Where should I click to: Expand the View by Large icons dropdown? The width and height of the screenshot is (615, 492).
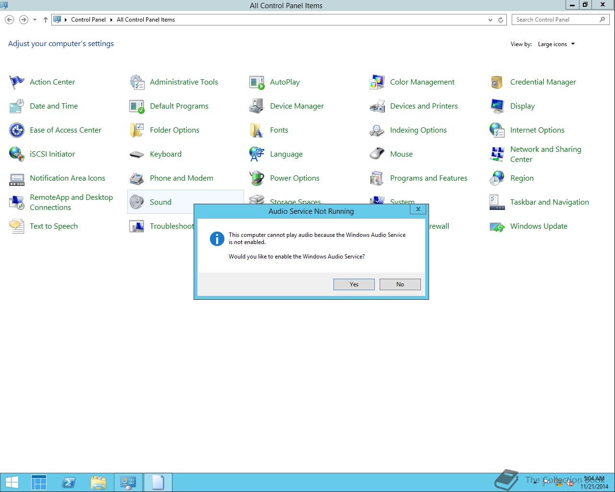point(556,44)
